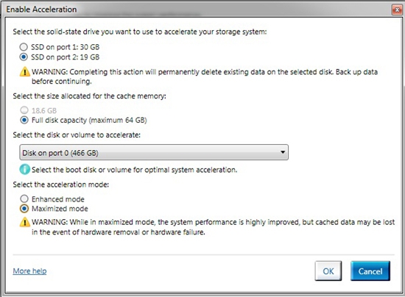Click the permanent data deletion warning text
The image size is (405, 297).
(x=205, y=76)
